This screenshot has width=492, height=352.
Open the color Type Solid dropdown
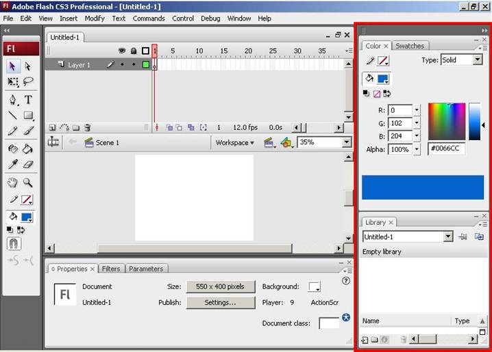(x=478, y=59)
